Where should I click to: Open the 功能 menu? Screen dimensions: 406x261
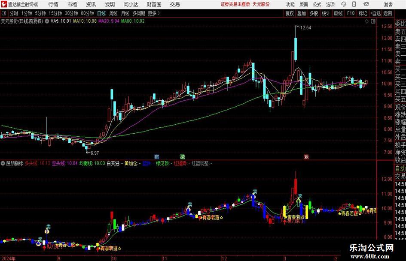290,4
